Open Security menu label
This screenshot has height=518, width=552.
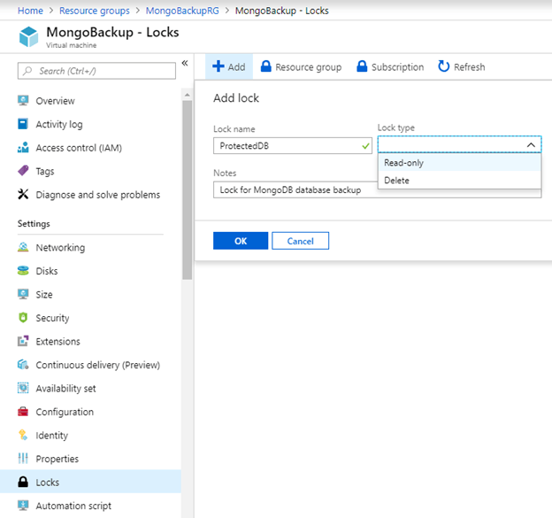click(52, 318)
